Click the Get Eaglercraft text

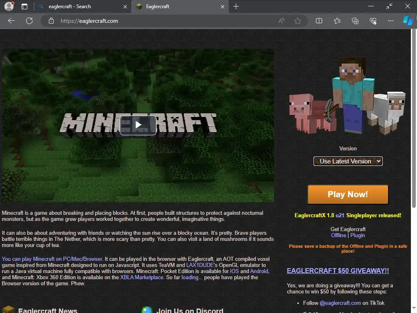[348, 229]
